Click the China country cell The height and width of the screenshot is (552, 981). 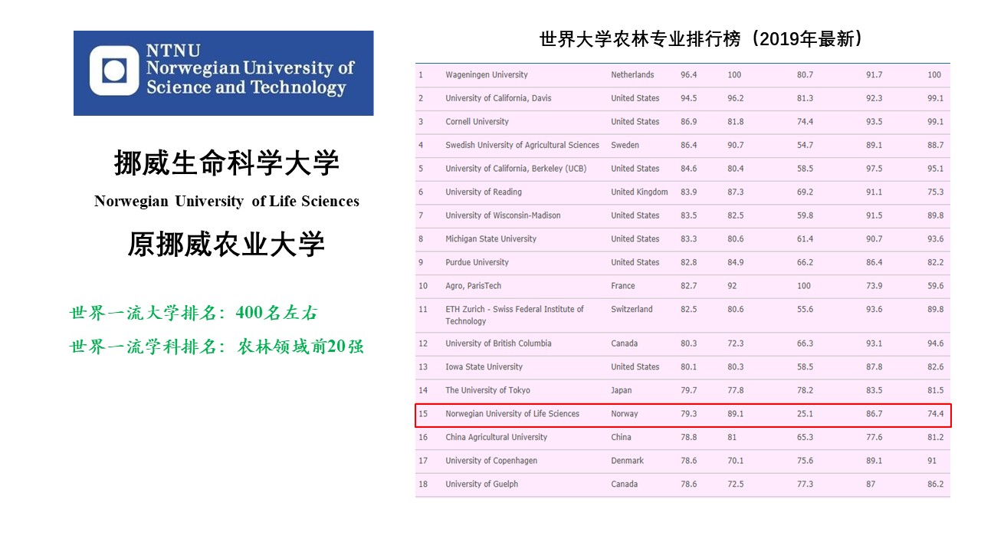(621, 438)
